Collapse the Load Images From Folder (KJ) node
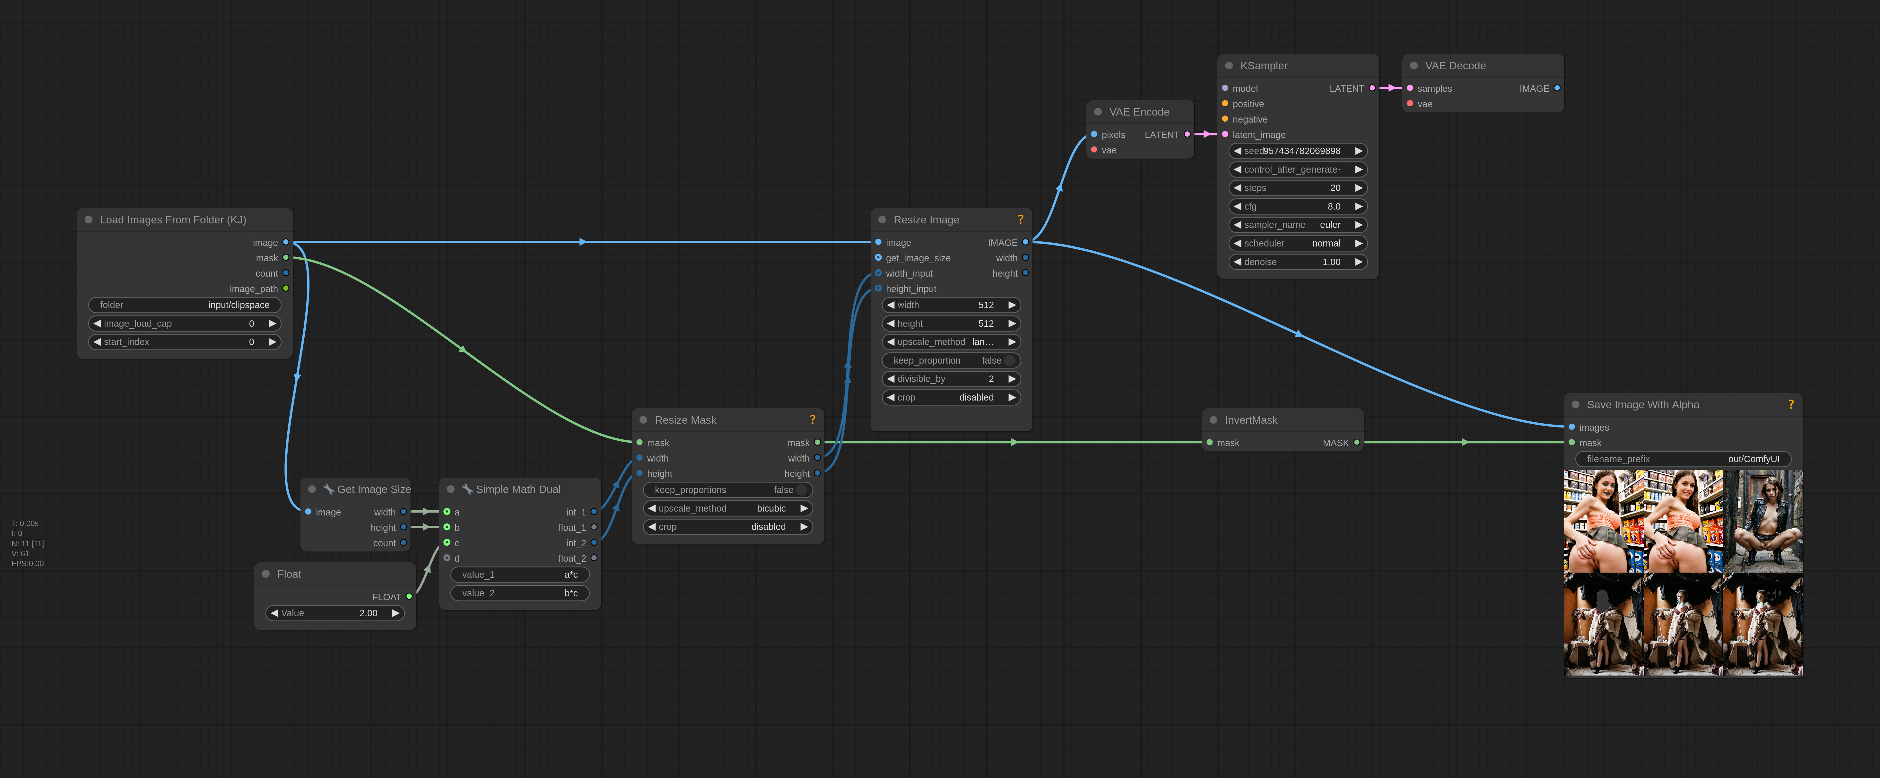 (88, 220)
